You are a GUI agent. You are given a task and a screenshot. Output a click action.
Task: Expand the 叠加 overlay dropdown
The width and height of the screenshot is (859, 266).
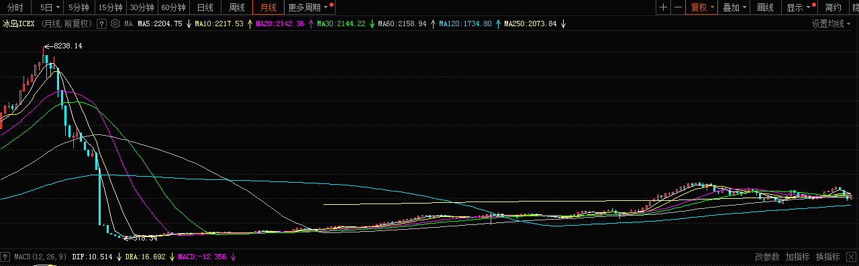(x=734, y=7)
